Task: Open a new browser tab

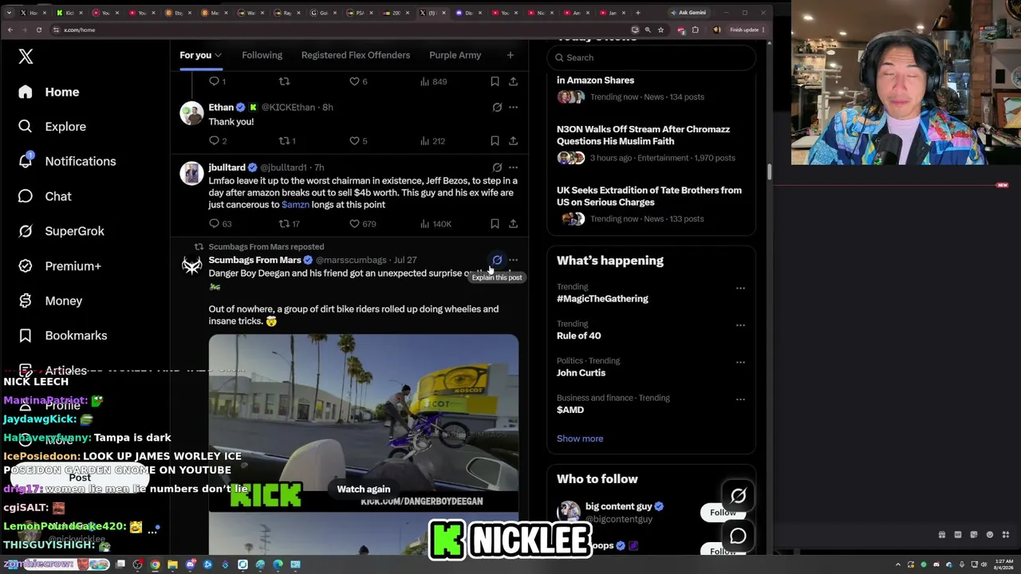Action: [637, 13]
